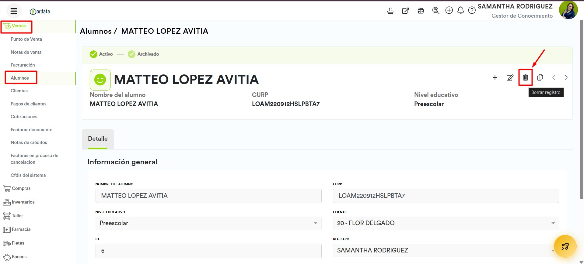Click the Kordata logo

pos(40,12)
